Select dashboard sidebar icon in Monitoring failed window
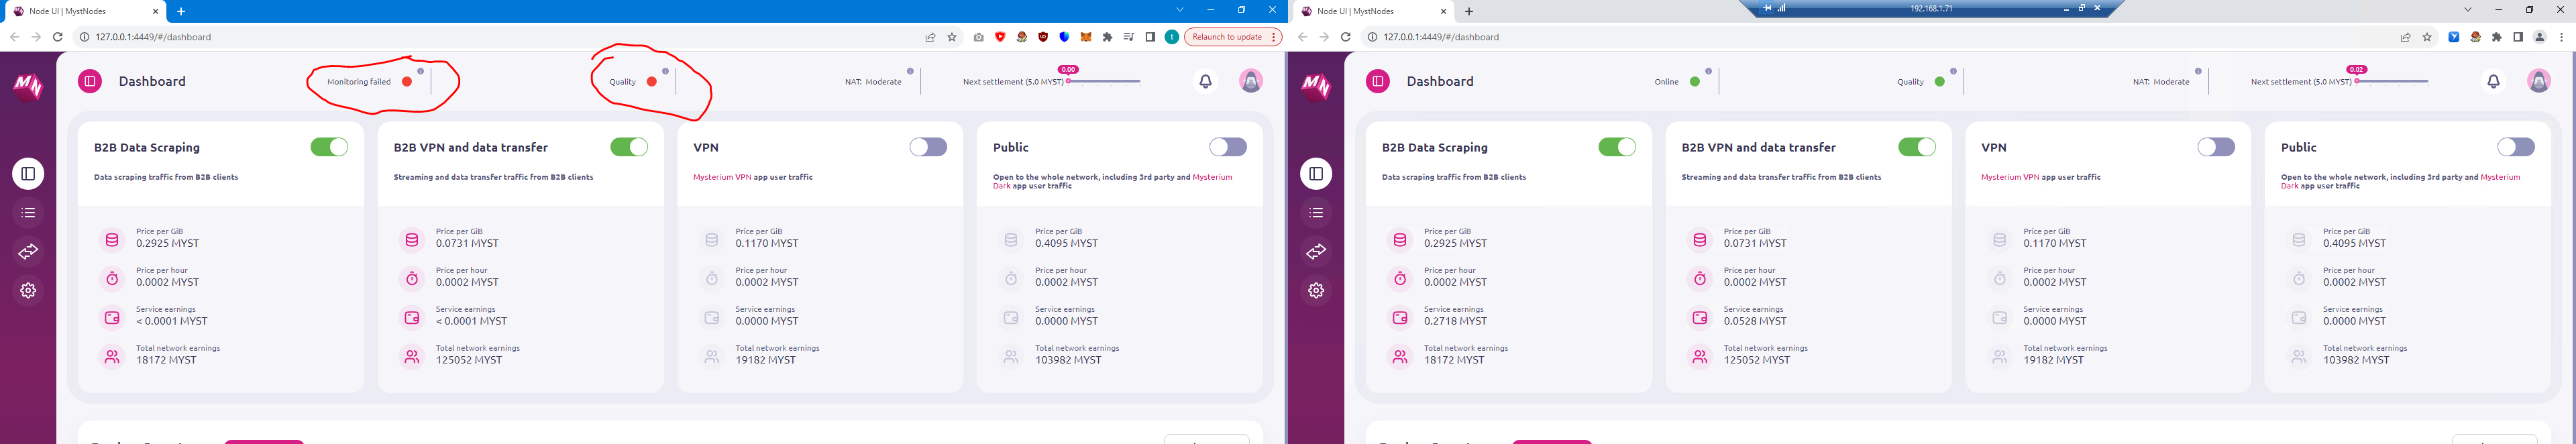 tap(28, 174)
